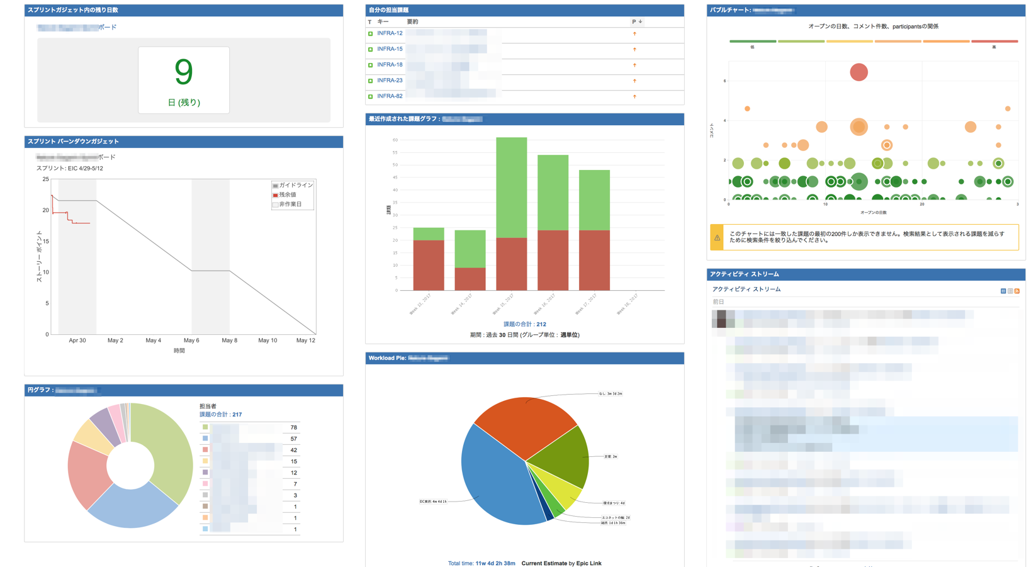Click the 円グラフ gadget header
1036x567 pixels.
tap(184, 390)
